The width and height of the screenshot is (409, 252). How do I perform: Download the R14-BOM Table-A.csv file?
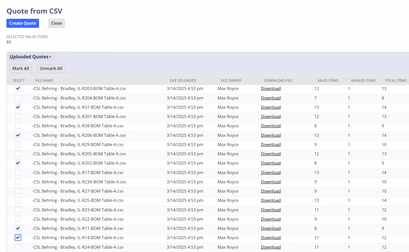[271, 238]
